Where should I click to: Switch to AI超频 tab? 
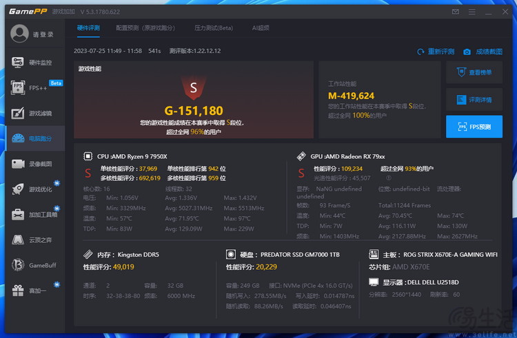click(x=261, y=28)
